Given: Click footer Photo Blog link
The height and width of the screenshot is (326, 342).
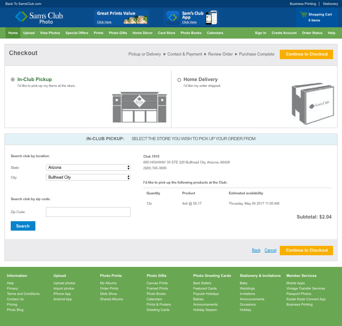Looking at the screenshot, I should [x=15, y=310].
